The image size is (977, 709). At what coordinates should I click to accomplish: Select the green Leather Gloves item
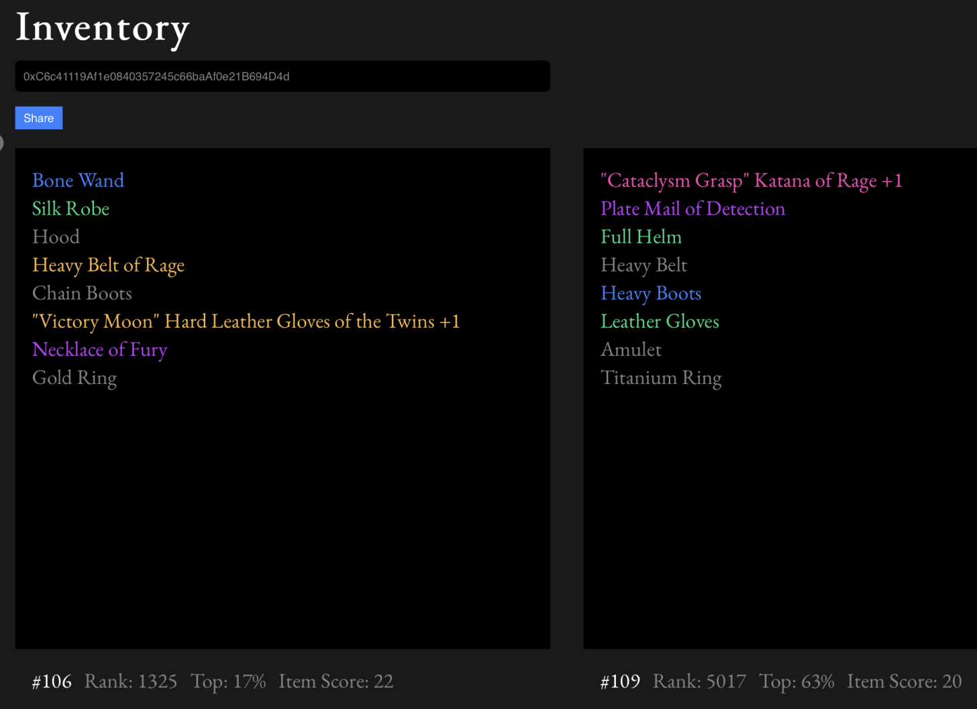[x=660, y=321]
